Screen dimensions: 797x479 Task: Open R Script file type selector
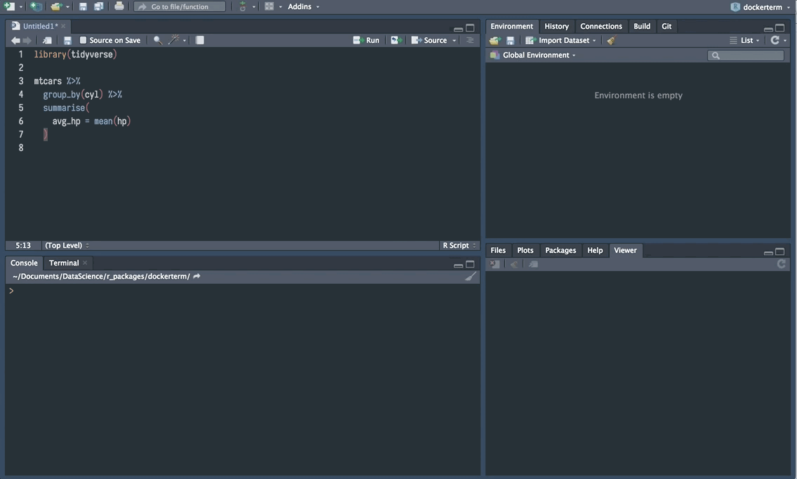pyautogui.click(x=459, y=245)
